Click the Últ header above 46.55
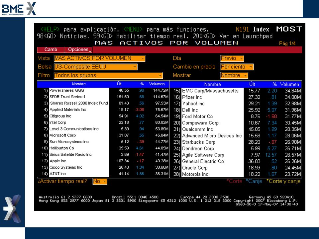 point(119,84)
